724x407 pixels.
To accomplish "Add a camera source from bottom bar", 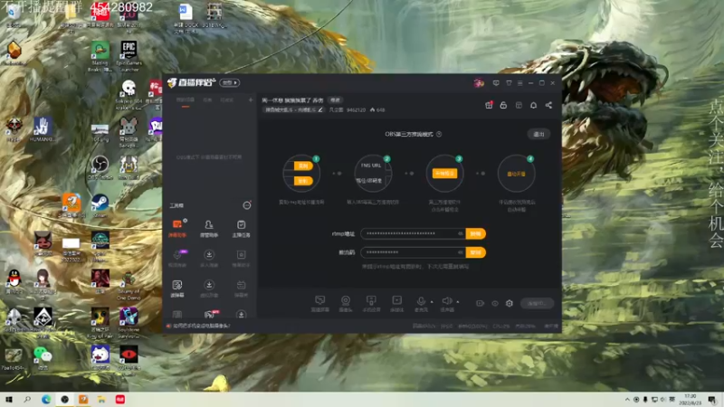I will (346, 304).
